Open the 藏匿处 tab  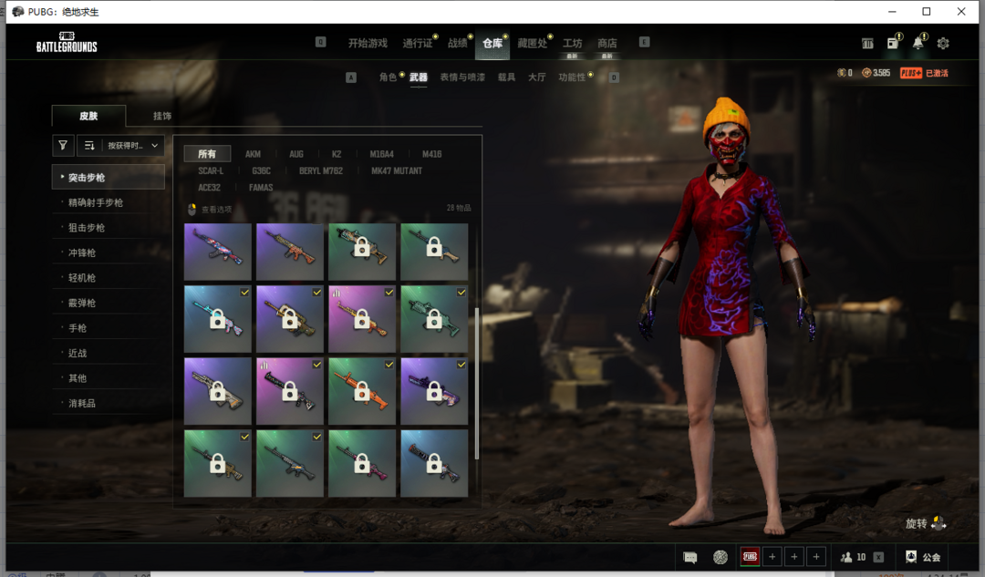(532, 43)
